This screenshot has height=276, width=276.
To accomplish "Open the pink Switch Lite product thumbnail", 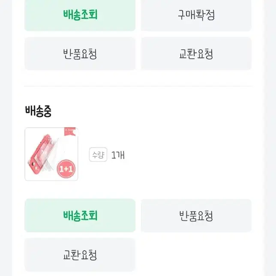I will 51,154.
